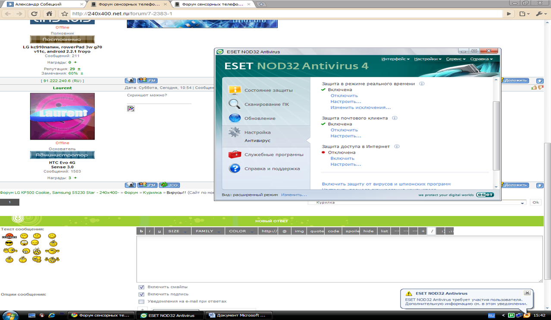The image size is (551, 320).
Task: Open the SIZE dropdown in the editor
Action: [x=177, y=231]
